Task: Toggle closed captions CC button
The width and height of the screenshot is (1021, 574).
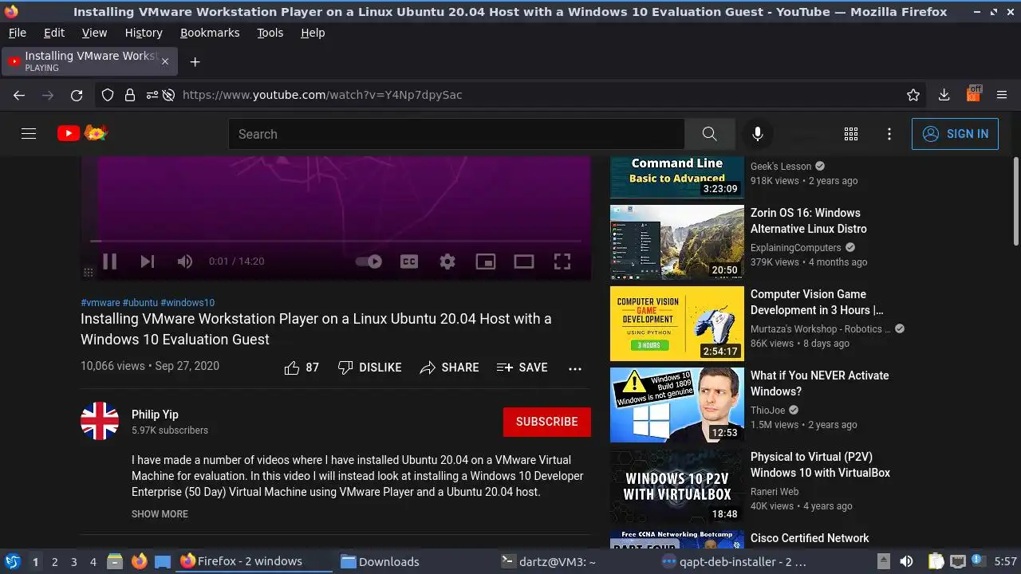Action: (x=409, y=261)
